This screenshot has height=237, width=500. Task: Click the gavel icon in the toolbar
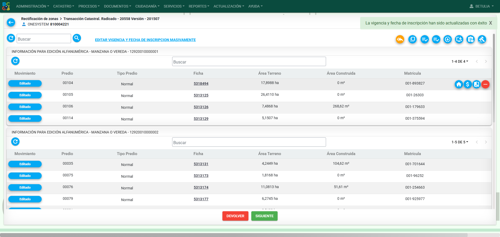[482, 39]
